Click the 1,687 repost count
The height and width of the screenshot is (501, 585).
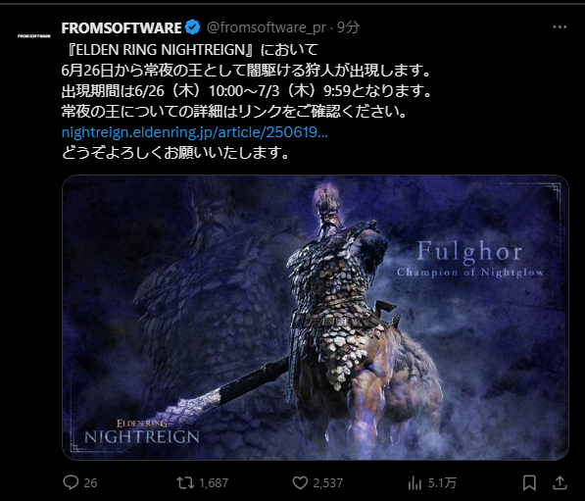[214, 483]
